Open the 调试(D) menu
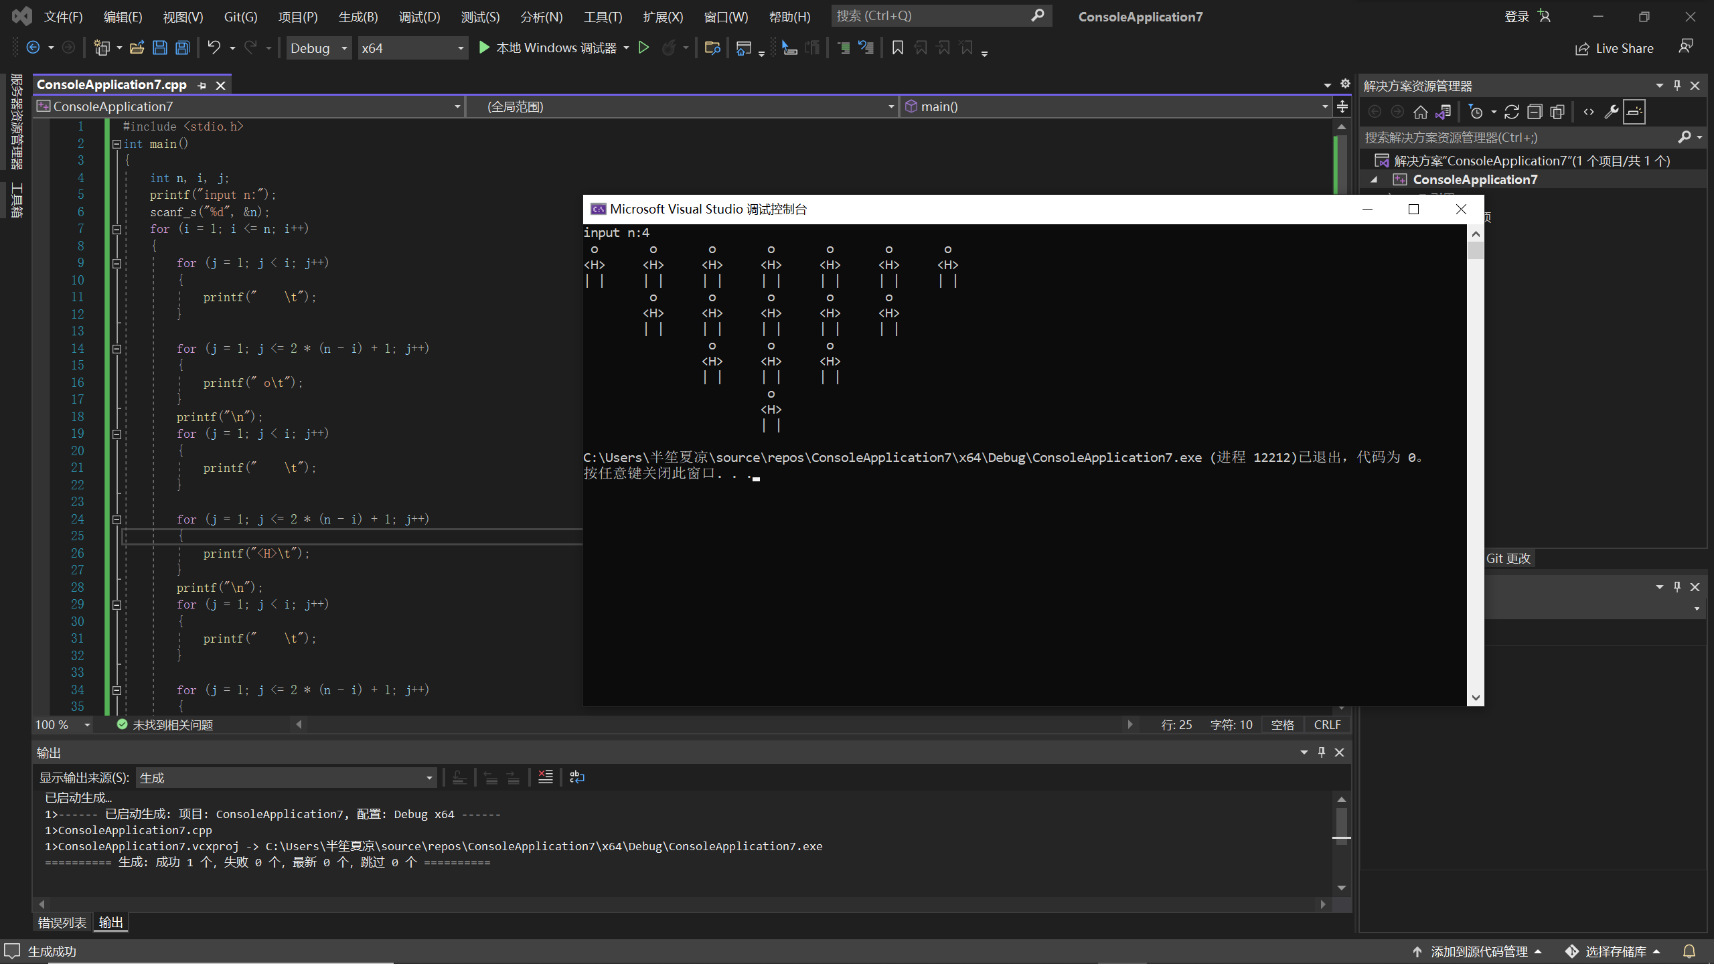Viewport: 1714px width, 964px height. [419, 17]
